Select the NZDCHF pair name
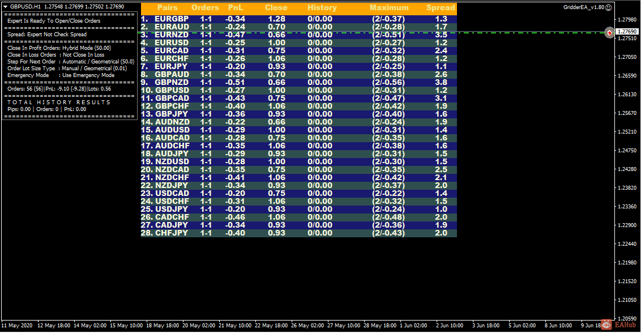 coord(172,178)
